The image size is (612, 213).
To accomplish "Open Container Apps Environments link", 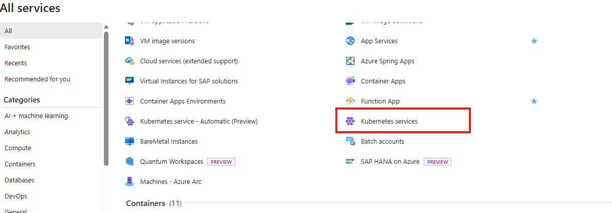I will pyautogui.click(x=183, y=101).
